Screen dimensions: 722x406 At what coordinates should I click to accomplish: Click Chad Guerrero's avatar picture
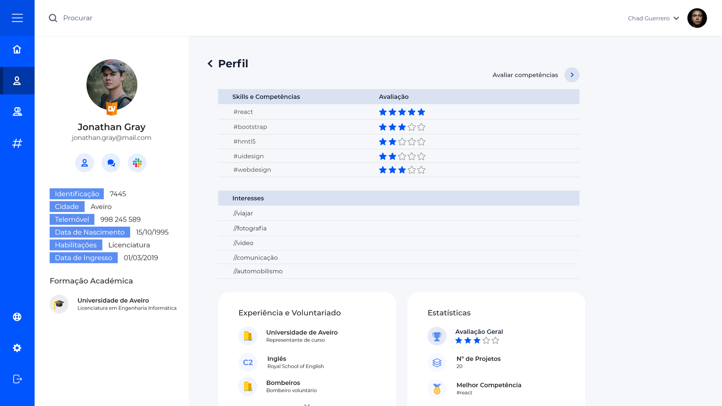click(697, 18)
